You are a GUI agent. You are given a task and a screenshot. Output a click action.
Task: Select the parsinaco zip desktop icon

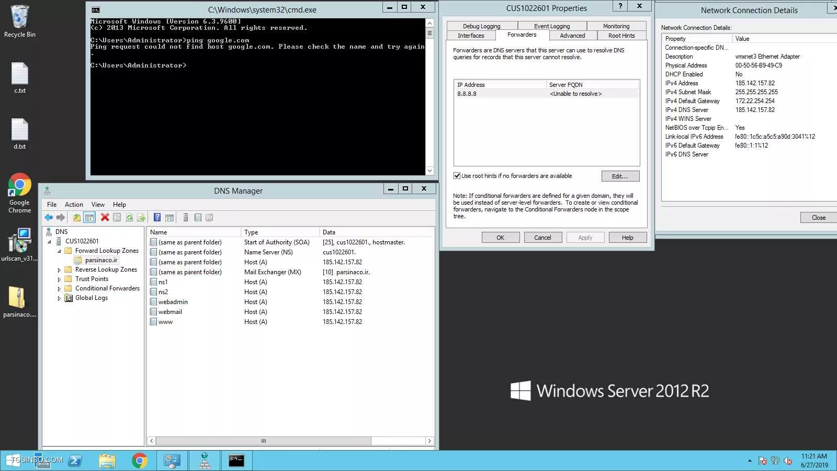click(19, 302)
